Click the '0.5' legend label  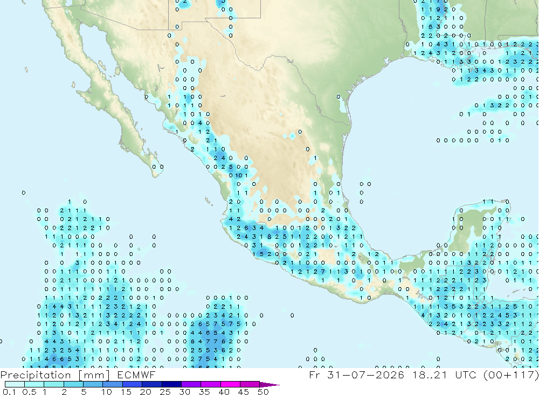tap(29, 392)
